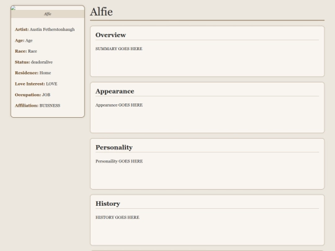Click the Status deadoralive value
Screen dimensions: 335x251
42,63
